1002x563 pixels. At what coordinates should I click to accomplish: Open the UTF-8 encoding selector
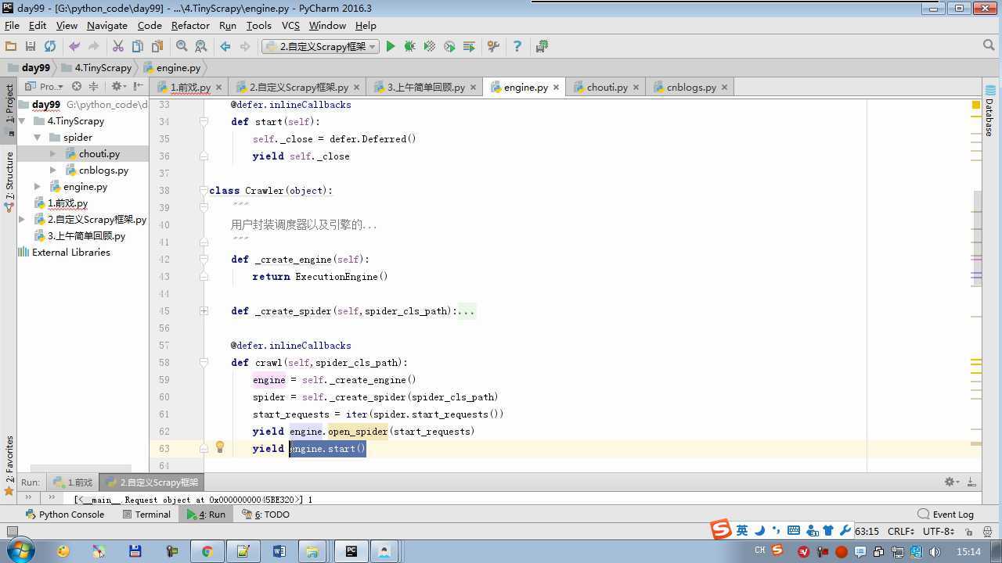pos(938,531)
